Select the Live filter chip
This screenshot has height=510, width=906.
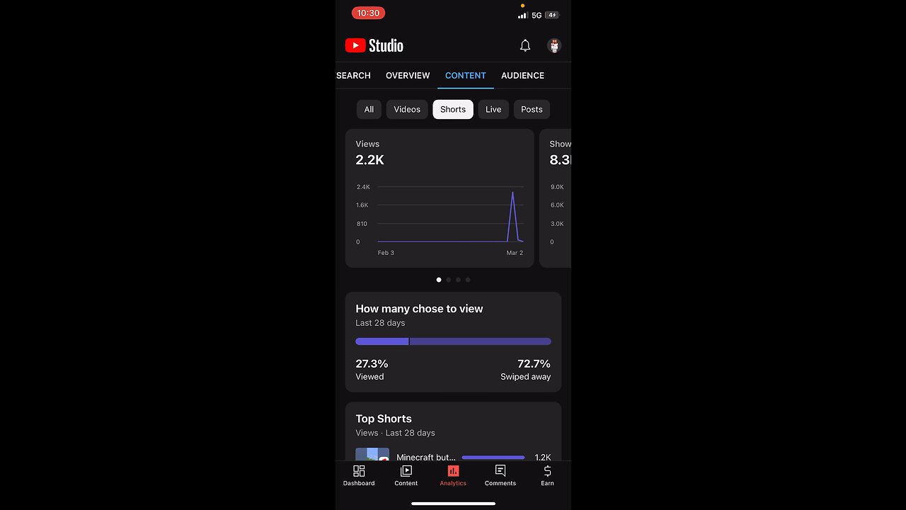(x=493, y=109)
